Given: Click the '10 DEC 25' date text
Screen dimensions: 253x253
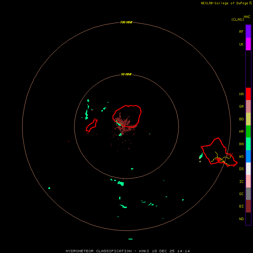Looking at the screenshot, I should 163,251.
